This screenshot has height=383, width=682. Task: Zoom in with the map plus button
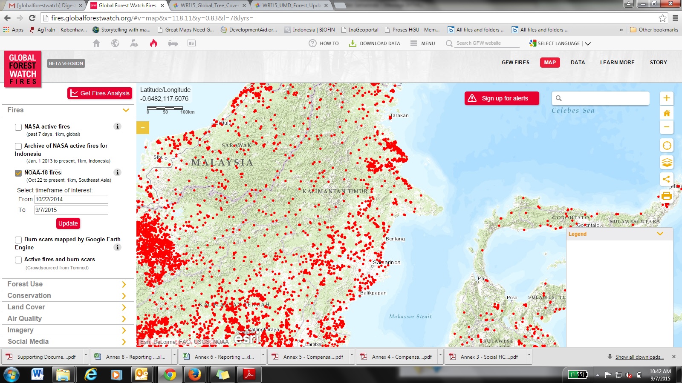(x=667, y=98)
